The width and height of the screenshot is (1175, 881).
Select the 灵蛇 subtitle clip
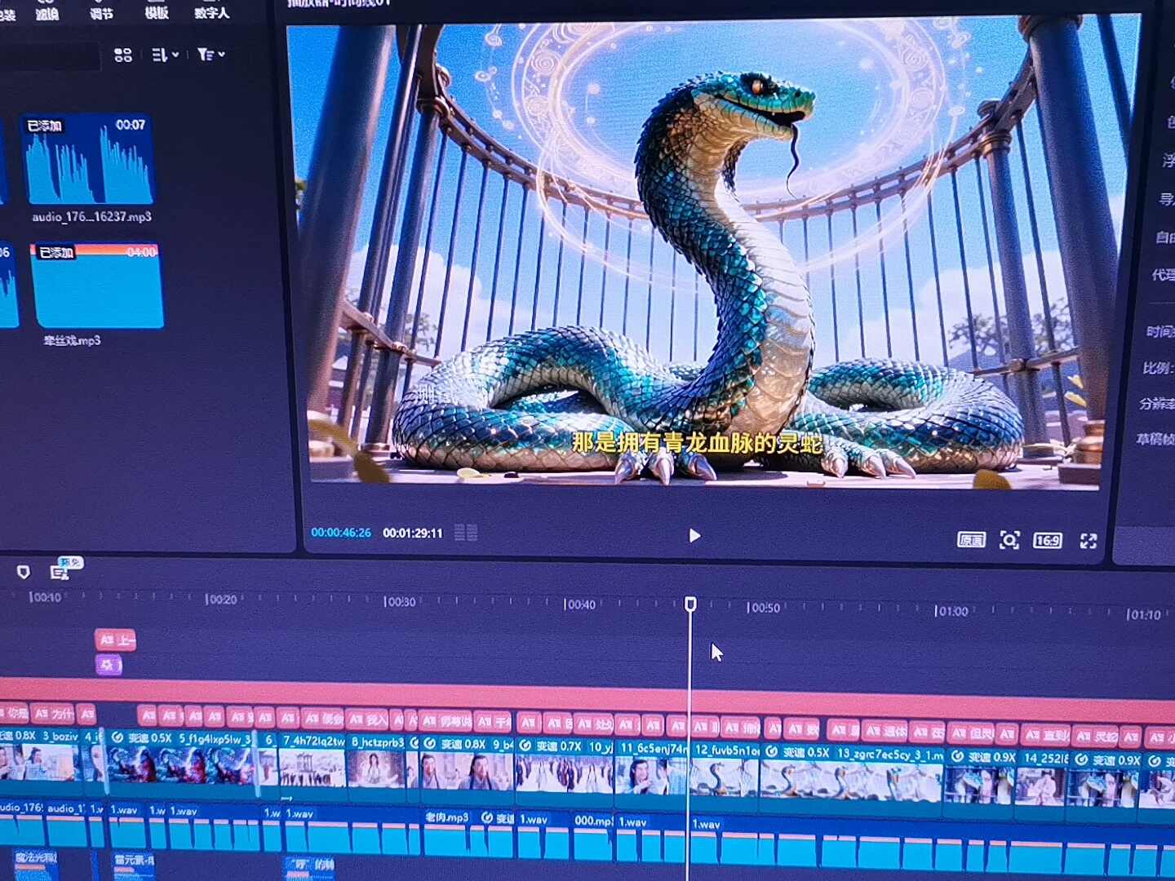(1097, 736)
